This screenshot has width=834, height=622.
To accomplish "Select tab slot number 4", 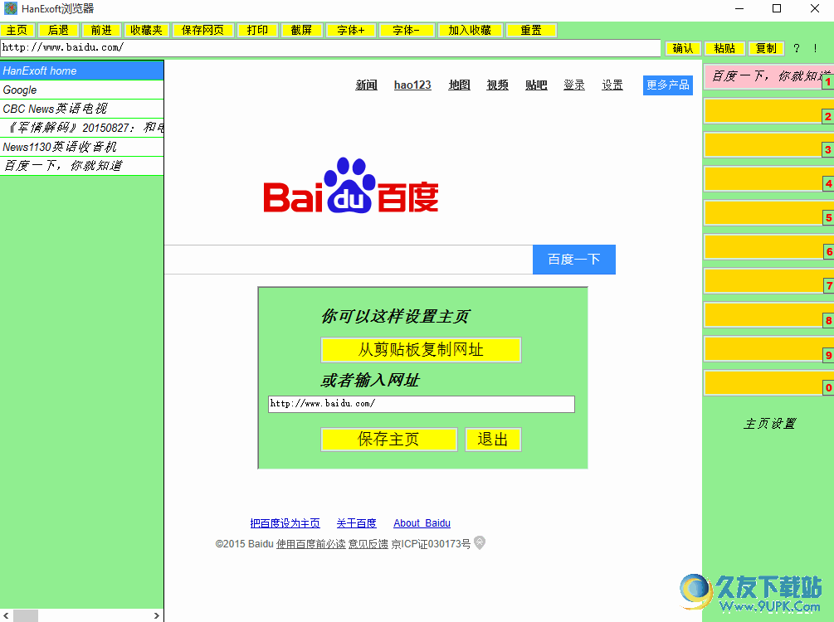I will coord(768,179).
